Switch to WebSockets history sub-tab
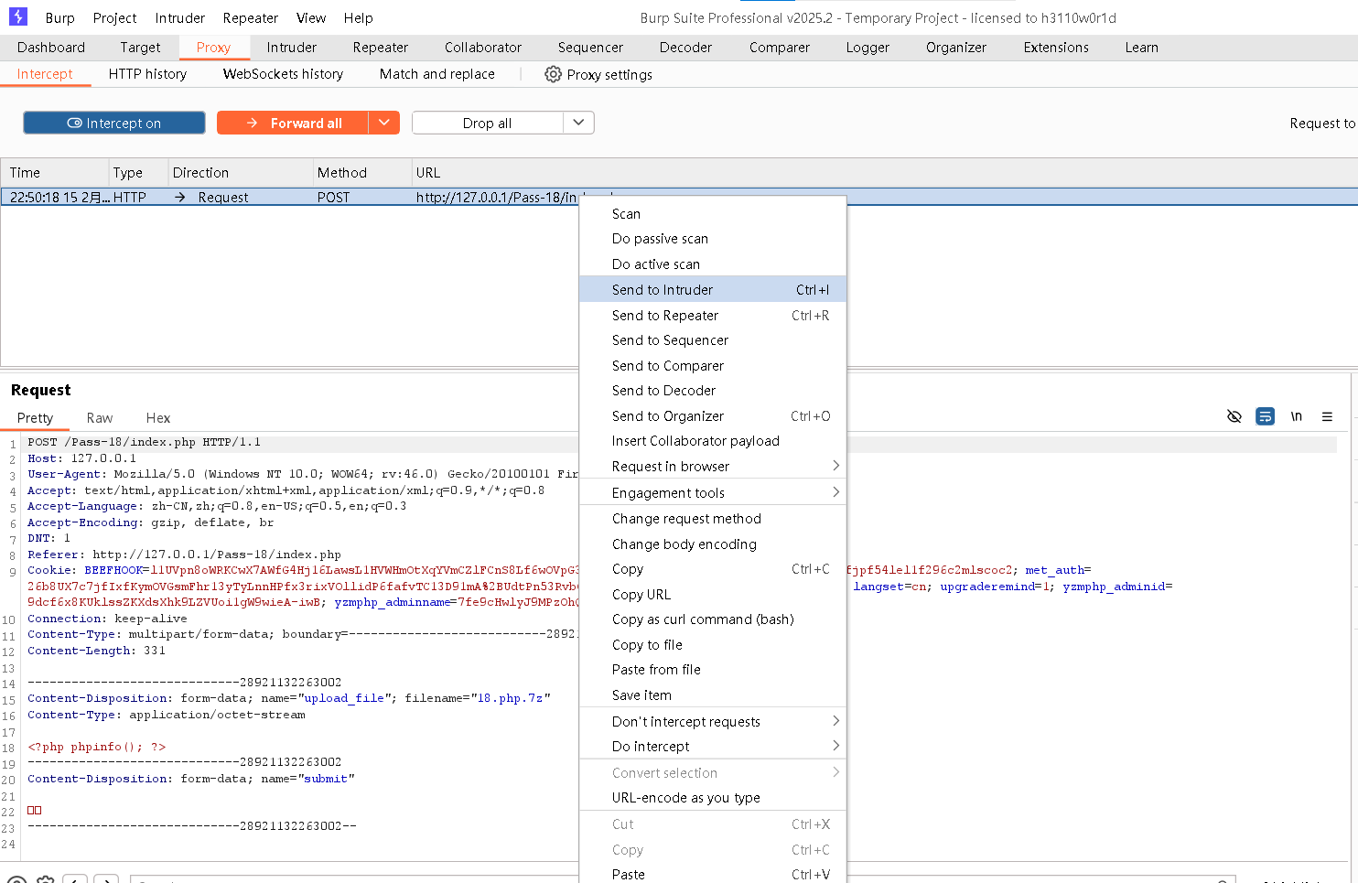The width and height of the screenshot is (1358, 883). click(283, 74)
